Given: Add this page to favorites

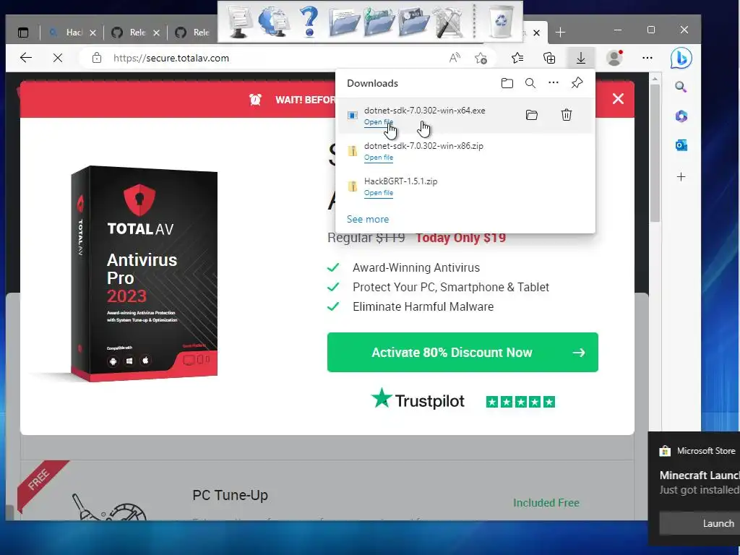Looking at the screenshot, I should click(x=481, y=58).
